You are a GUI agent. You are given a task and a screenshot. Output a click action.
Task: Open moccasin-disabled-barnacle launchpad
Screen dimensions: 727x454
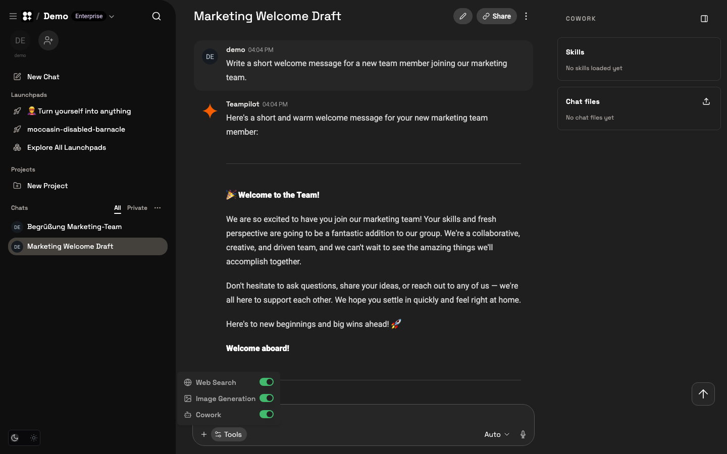pyautogui.click(x=88, y=129)
